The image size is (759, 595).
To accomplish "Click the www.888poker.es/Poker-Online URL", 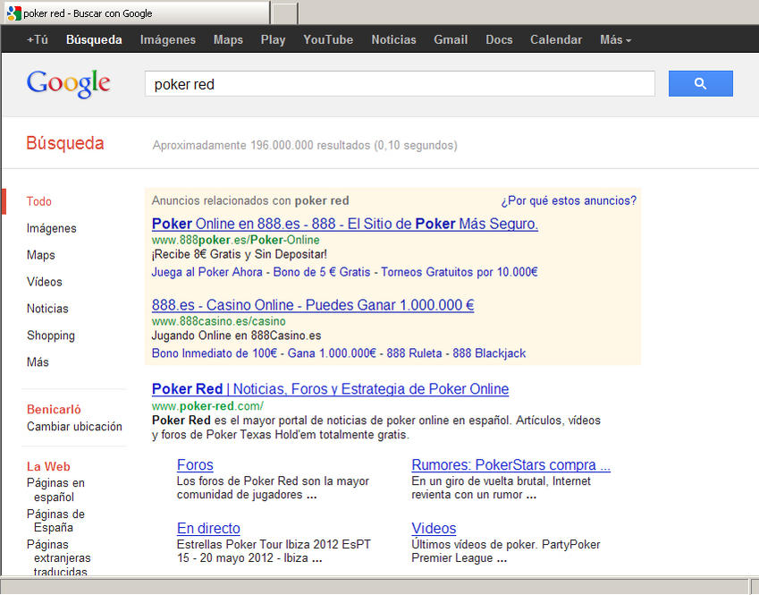I will [236, 240].
